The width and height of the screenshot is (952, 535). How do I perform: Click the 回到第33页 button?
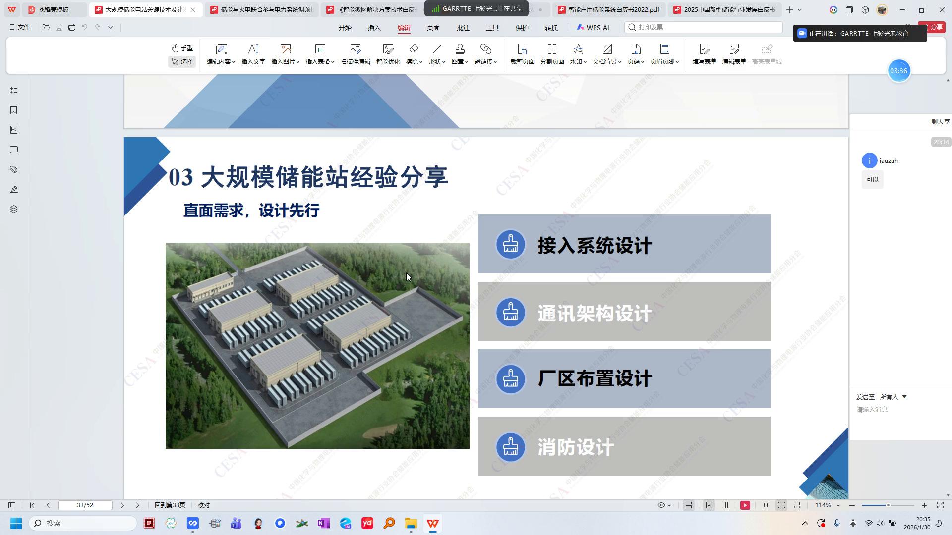(170, 505)
